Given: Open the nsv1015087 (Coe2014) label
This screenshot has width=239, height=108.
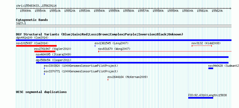Looking at the screenshot, I should [x=32, y=43].
